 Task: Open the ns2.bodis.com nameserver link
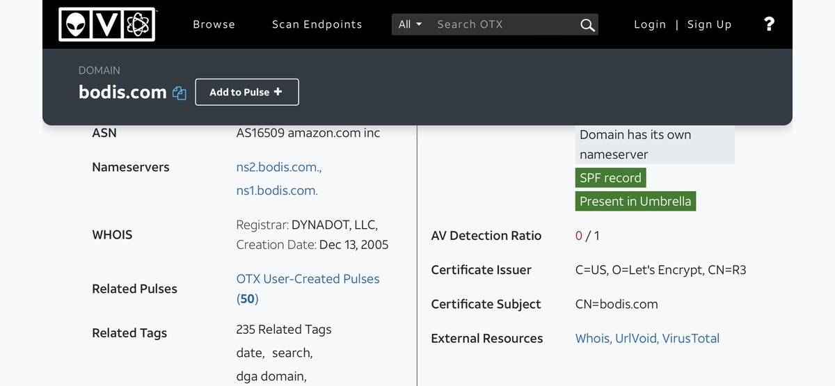click(278, 167)
